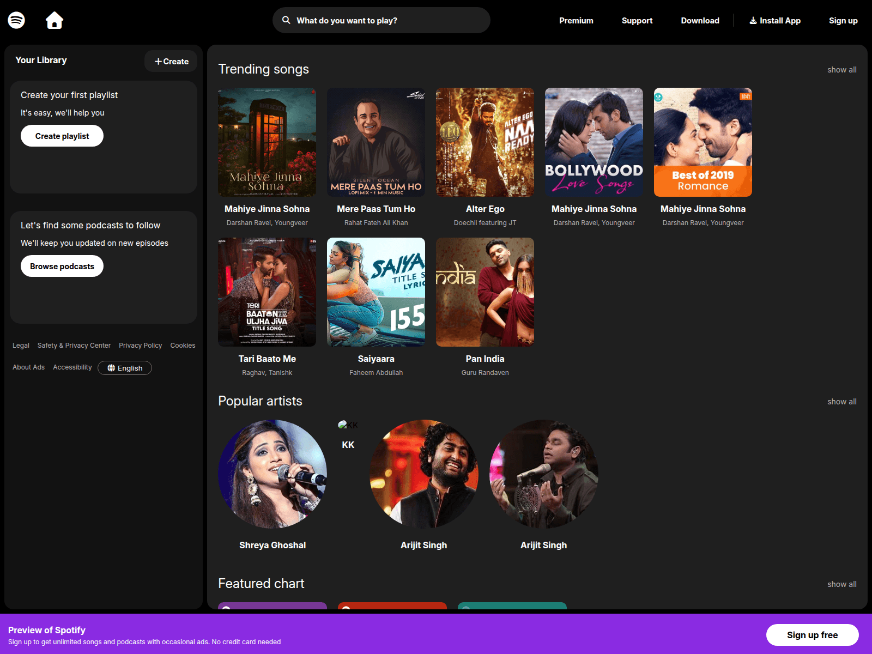Focus the 'What do you want to play?' field
The width and height of the screenshot is (872, 654).
381,20
